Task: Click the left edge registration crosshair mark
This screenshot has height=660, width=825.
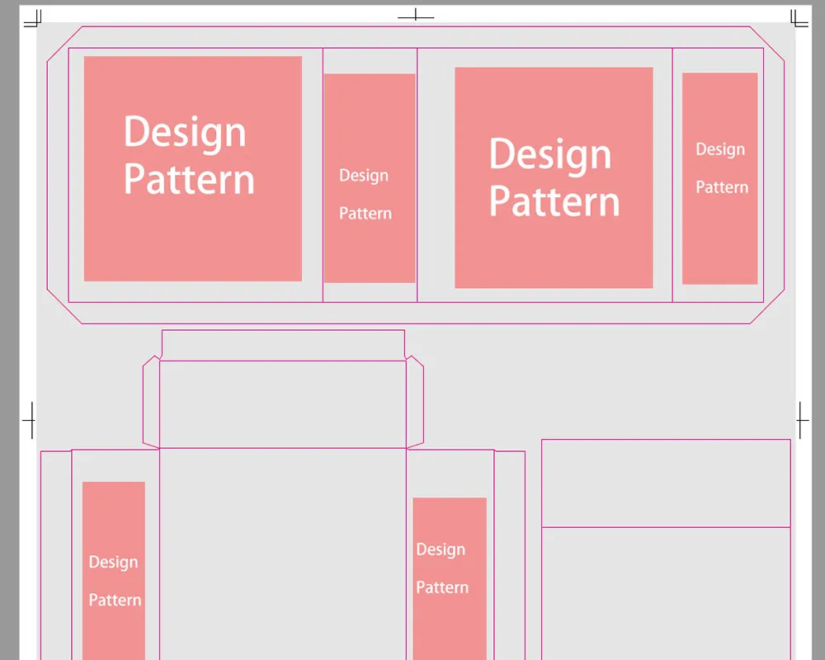Action: point(30,420)
